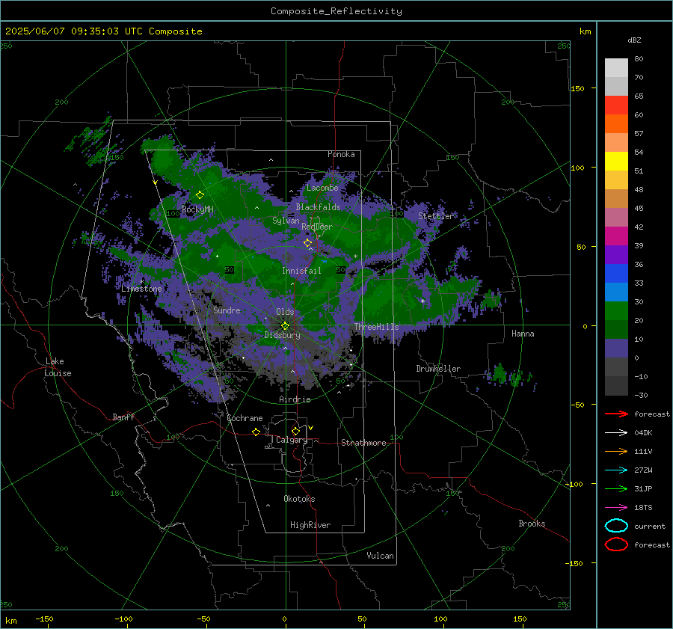Click the cyan current ellipse icon
Screen dimensions: 673x629
pos(616,526)
